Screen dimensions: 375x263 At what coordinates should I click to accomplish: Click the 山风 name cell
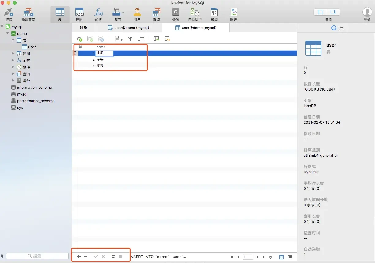coord(104,53)
